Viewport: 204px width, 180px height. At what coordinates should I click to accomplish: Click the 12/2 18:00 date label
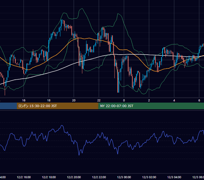pos(49,177)
